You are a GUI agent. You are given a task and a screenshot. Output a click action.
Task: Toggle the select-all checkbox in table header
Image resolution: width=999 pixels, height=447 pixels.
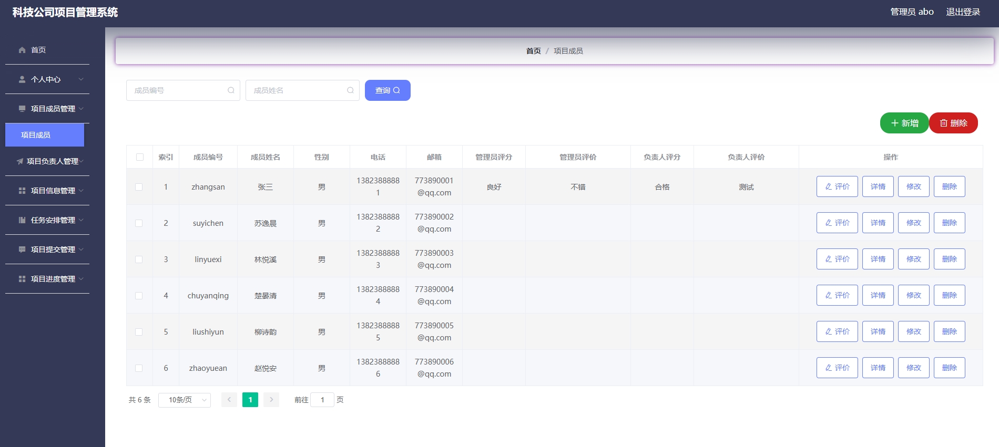[140, 157]
